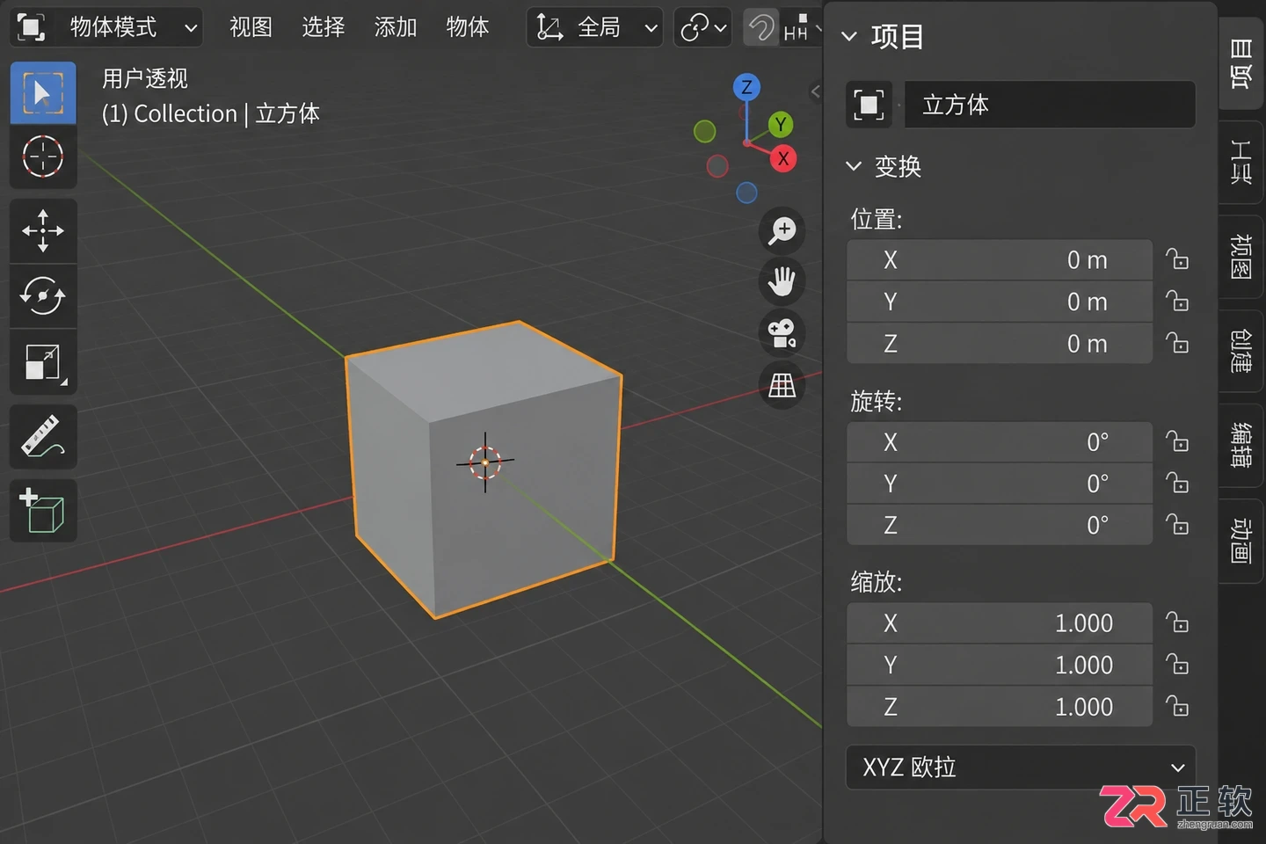Click the position X value field

(x=1000, y=260)
